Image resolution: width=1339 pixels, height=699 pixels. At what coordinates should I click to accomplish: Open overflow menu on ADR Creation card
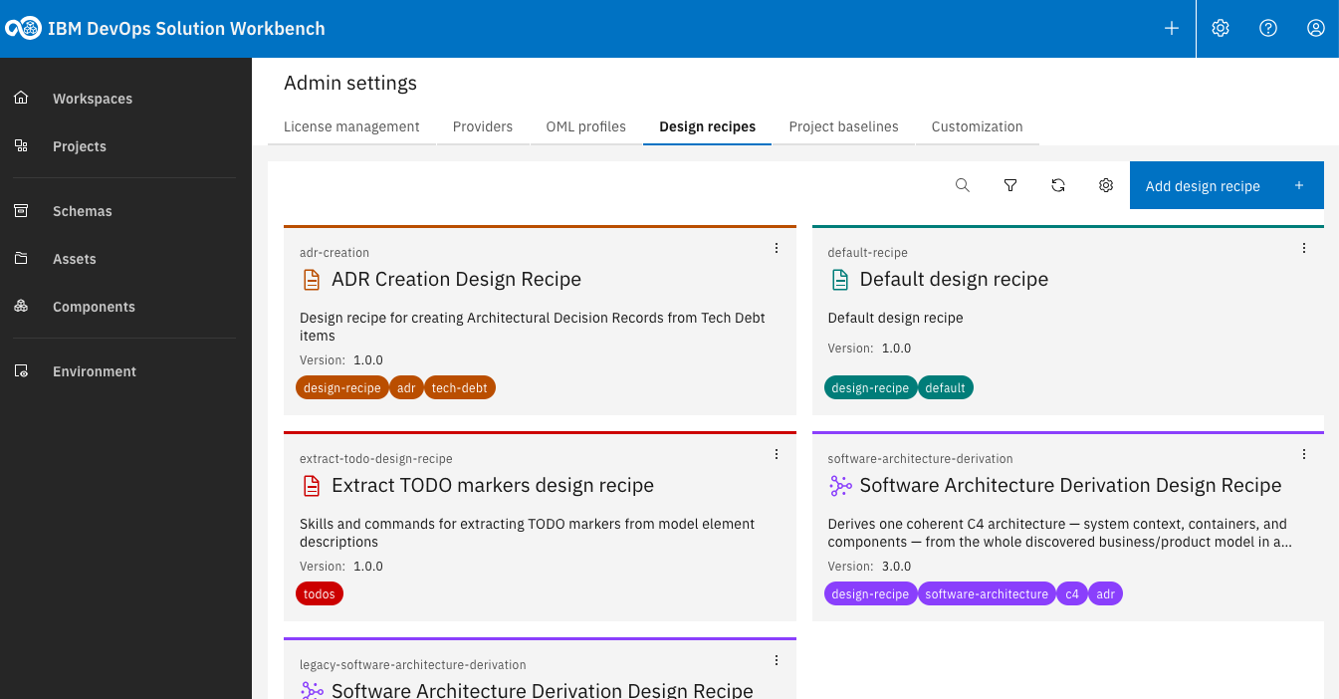point(777,248)
